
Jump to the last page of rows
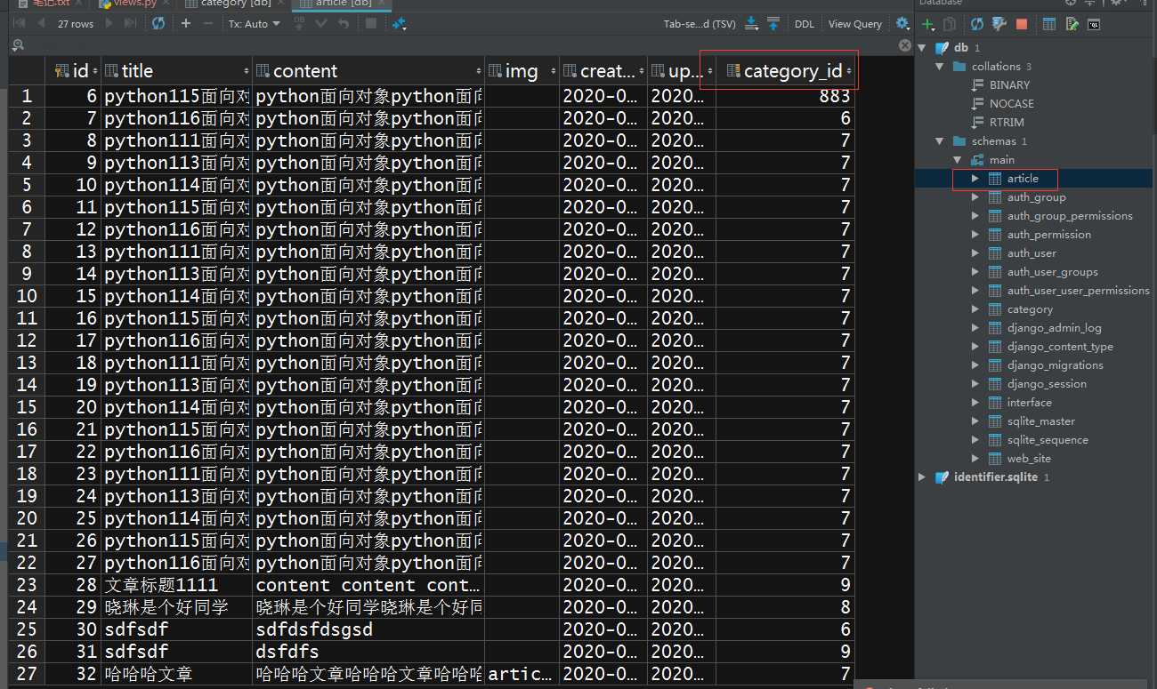130,24
